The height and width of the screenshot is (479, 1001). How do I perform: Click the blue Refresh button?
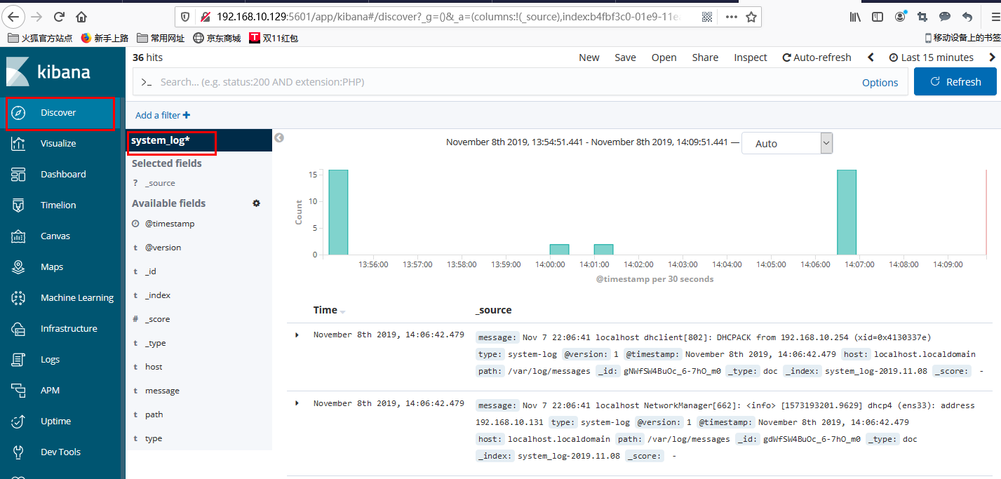pos(955,81)
